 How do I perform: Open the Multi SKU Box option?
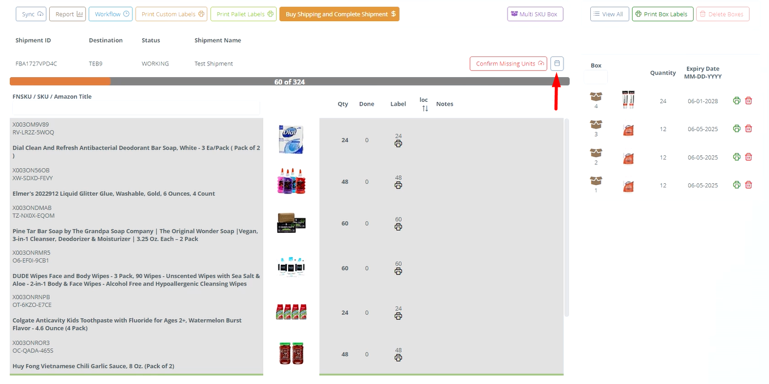(535, 13)
